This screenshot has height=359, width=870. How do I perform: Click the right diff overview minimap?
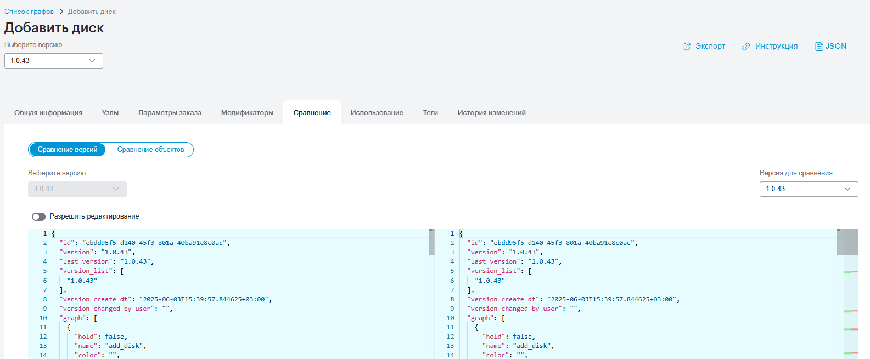click(851, 294)
